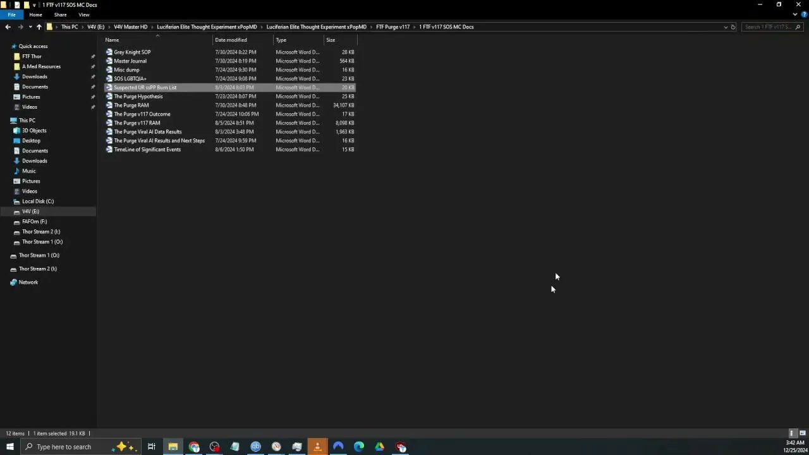Sort files by the Type column
This screenshot has width=809, height=455.
click(298, 40)
